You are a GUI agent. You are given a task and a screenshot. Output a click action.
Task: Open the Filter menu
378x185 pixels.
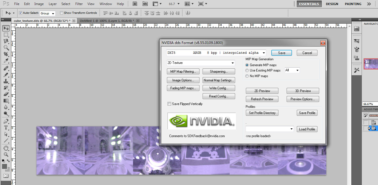(79, 4)
